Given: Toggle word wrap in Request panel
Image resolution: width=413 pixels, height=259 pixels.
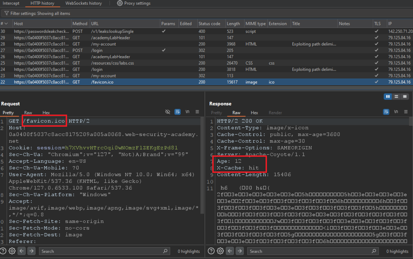Looking at the screenshot, I should click(x=178, y=112).
